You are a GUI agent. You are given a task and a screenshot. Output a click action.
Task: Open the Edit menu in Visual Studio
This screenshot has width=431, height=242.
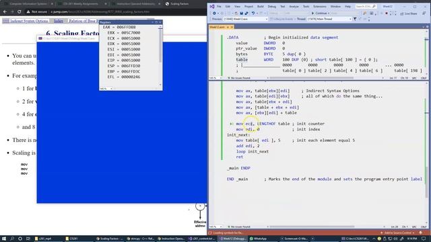point(228,6)
